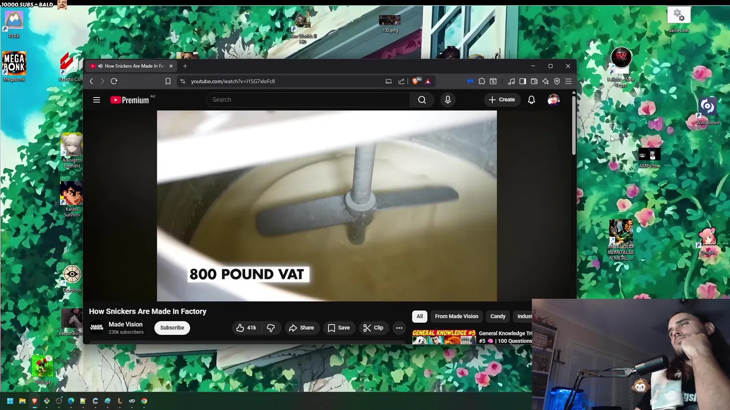
Task: Click the video player to pause
Action: click(x=327, y=206)
